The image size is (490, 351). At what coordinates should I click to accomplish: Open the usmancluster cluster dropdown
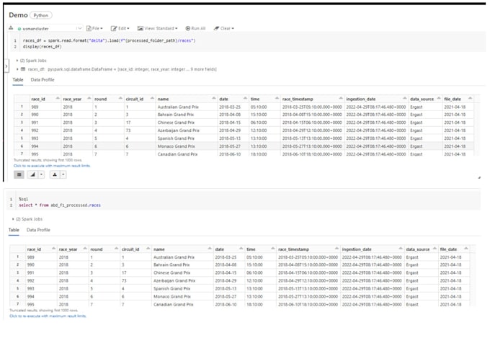tap(50, 28)
